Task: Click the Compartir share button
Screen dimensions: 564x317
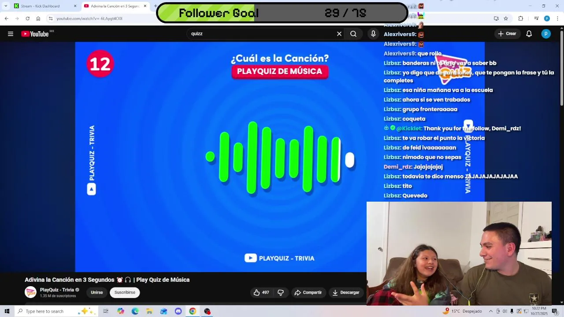Action: tap(308, 292)
